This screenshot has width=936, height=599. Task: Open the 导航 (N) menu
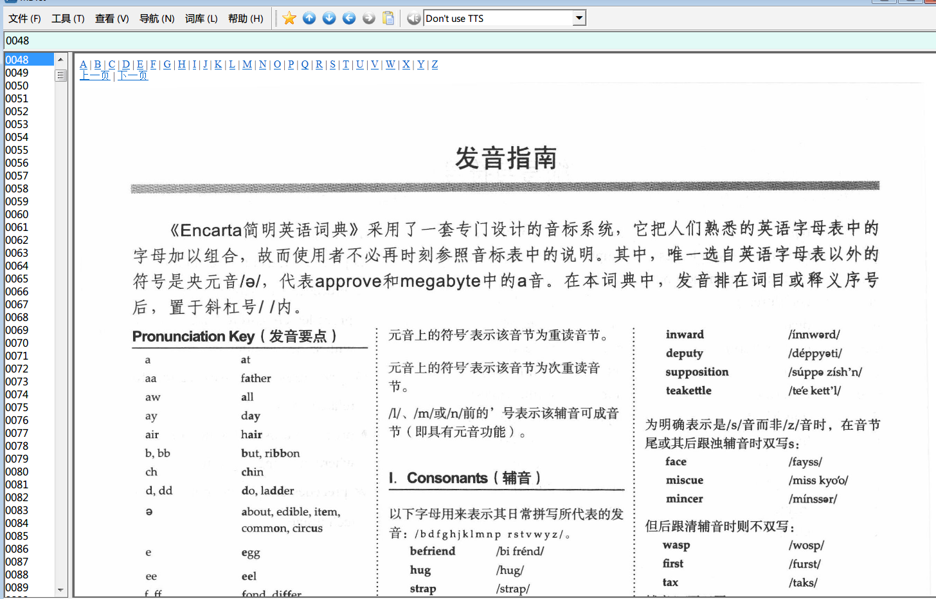(157, 19)
